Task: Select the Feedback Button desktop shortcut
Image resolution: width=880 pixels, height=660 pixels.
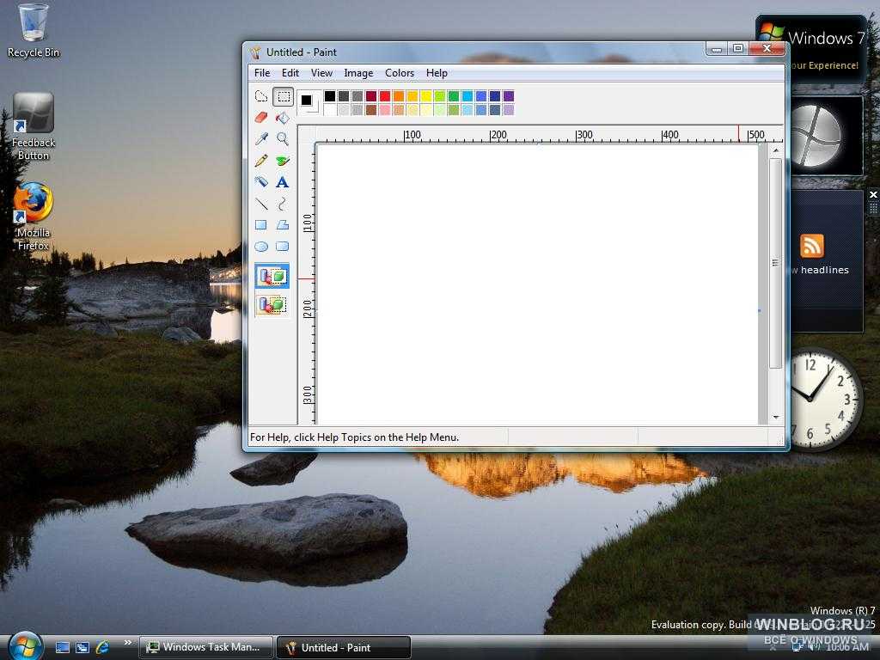Action: tap(34, 127)
